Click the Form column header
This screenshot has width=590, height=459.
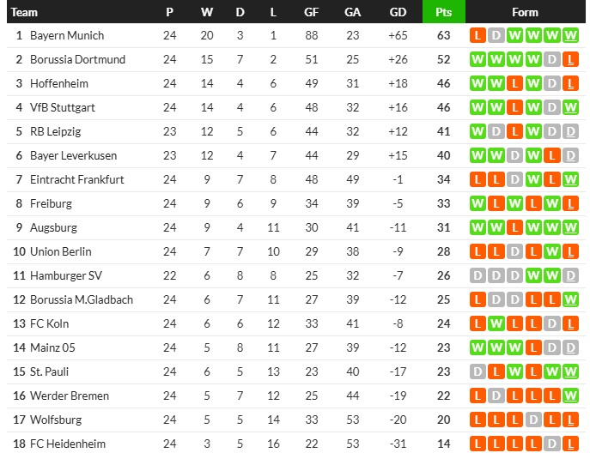coord(525,12)
